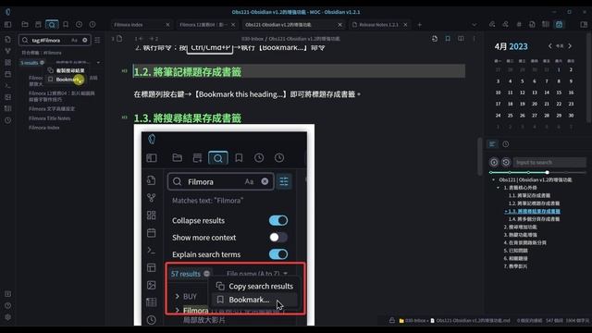Collapse the Obs121 root item in the outline
This screenshot has height=333, width=592.
coord(493,179)
